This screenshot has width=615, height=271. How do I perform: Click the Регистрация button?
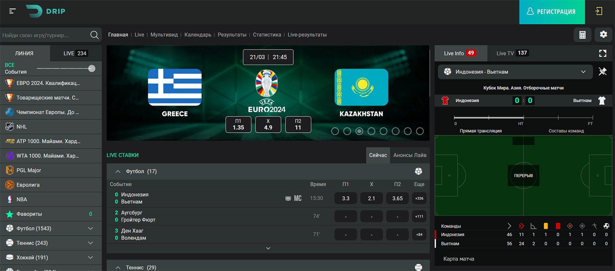(552, 12)
